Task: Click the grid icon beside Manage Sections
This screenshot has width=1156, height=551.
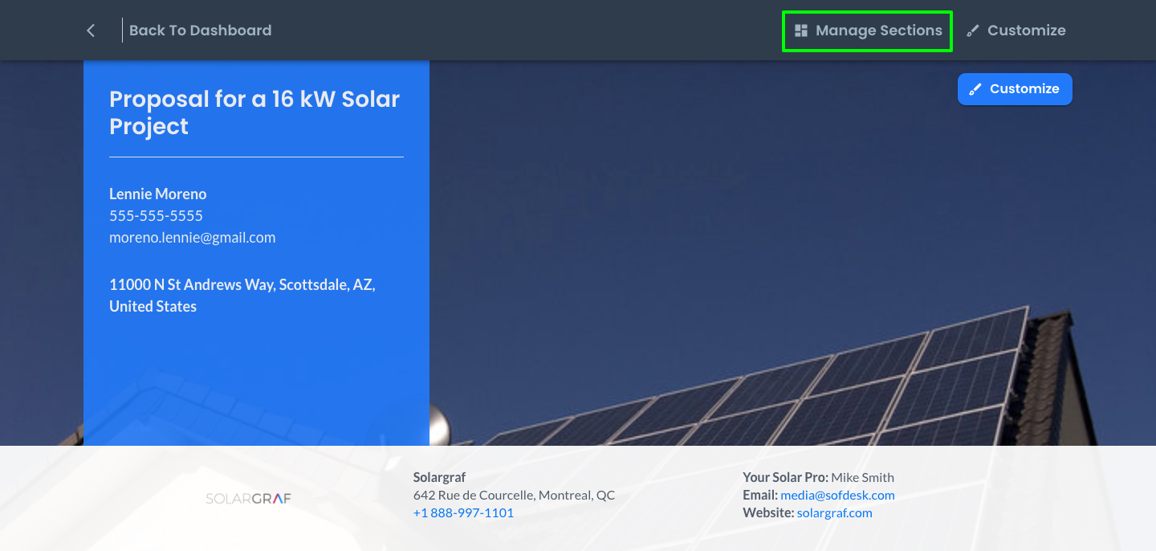Action: 800,30
